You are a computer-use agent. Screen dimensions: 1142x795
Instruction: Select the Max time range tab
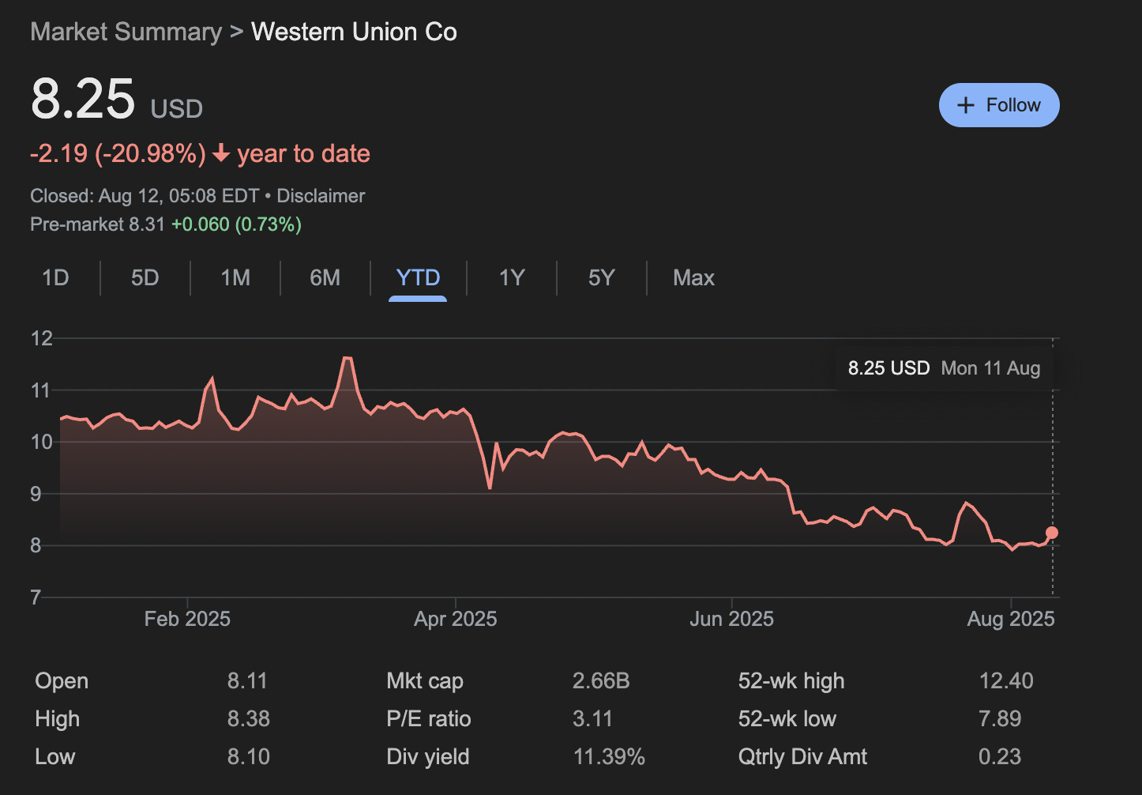coord(693,278)
